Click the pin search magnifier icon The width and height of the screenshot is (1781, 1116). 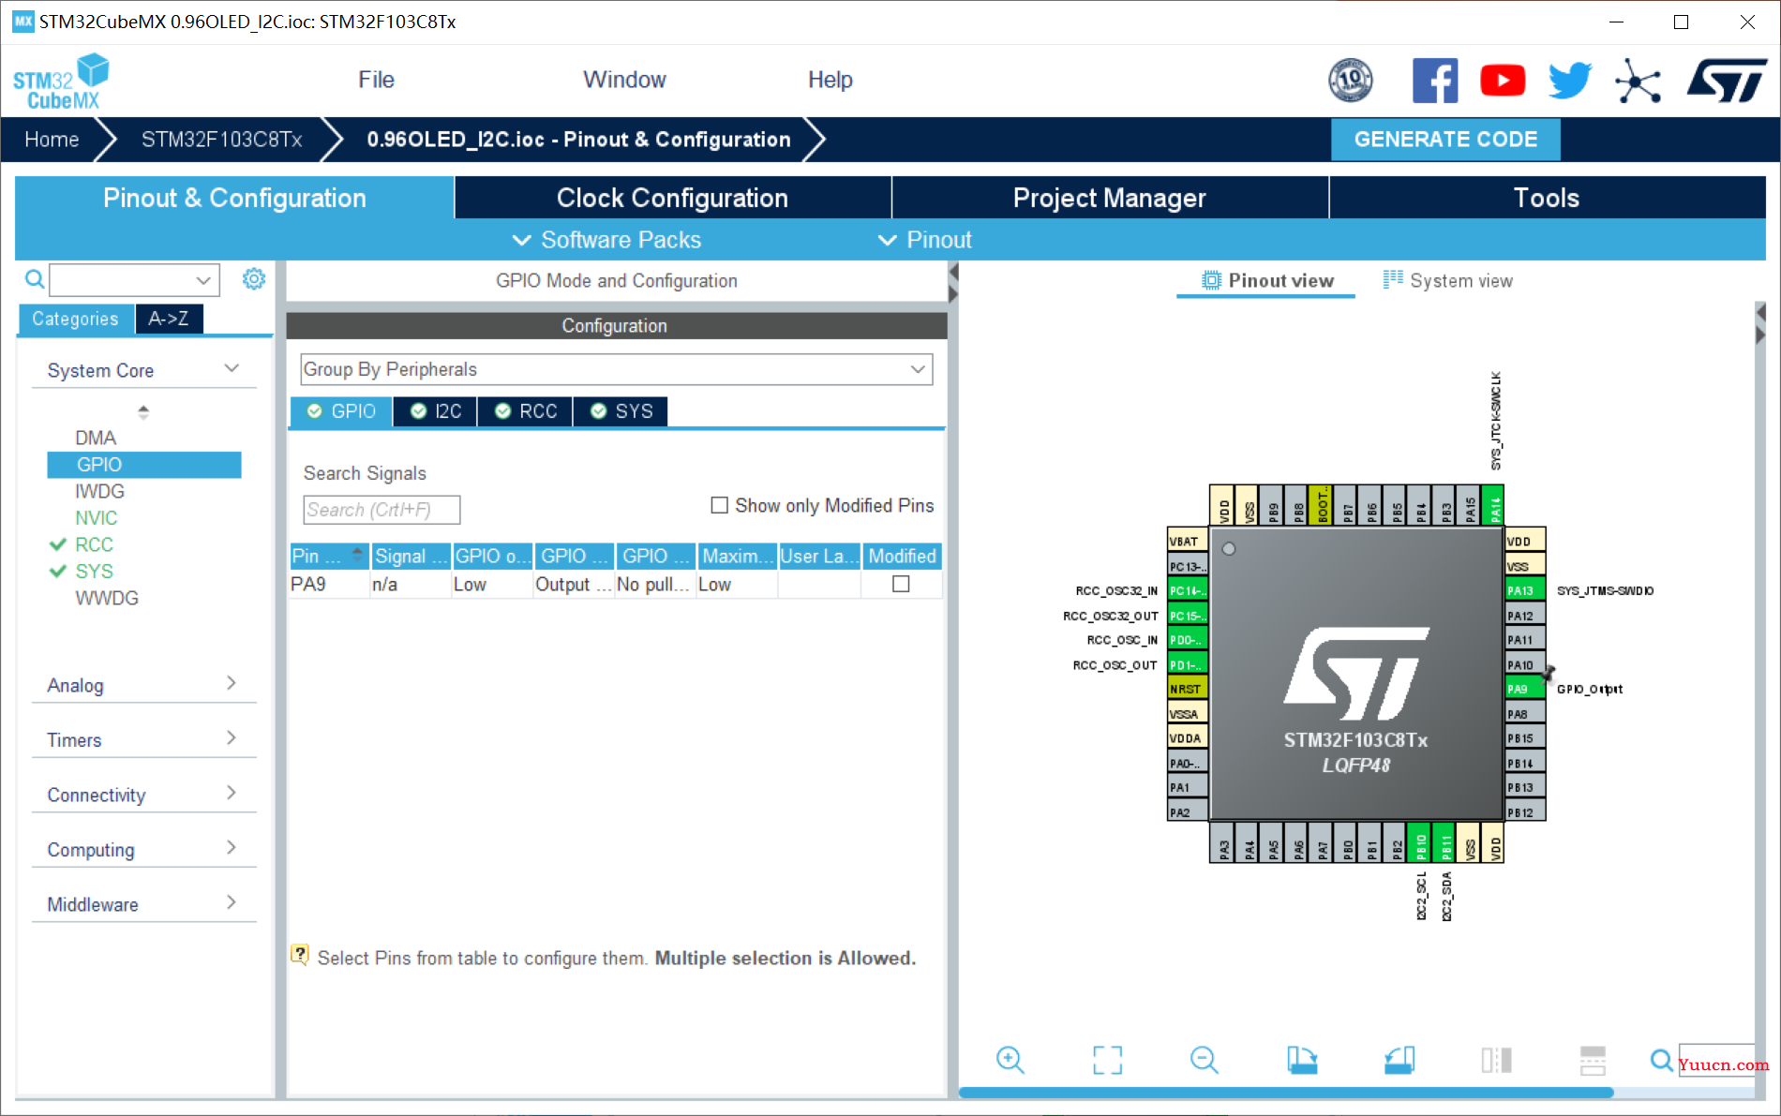[1661, 1060]
